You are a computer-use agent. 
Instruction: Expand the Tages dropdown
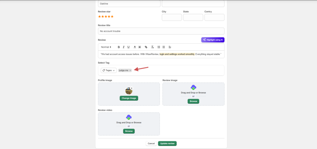[x=109, y=70]
